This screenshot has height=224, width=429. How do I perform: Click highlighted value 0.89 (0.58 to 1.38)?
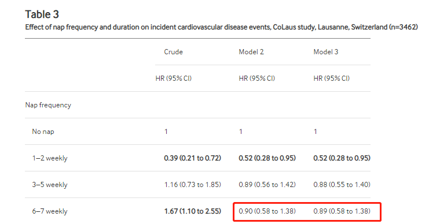click(342, 211)
